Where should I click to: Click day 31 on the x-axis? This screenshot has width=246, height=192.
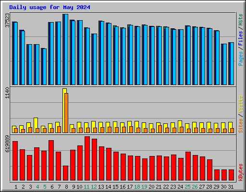[x=231, y=187]
